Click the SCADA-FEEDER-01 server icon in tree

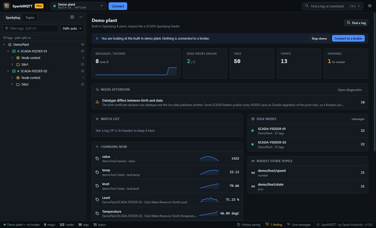tap(14, 51)
